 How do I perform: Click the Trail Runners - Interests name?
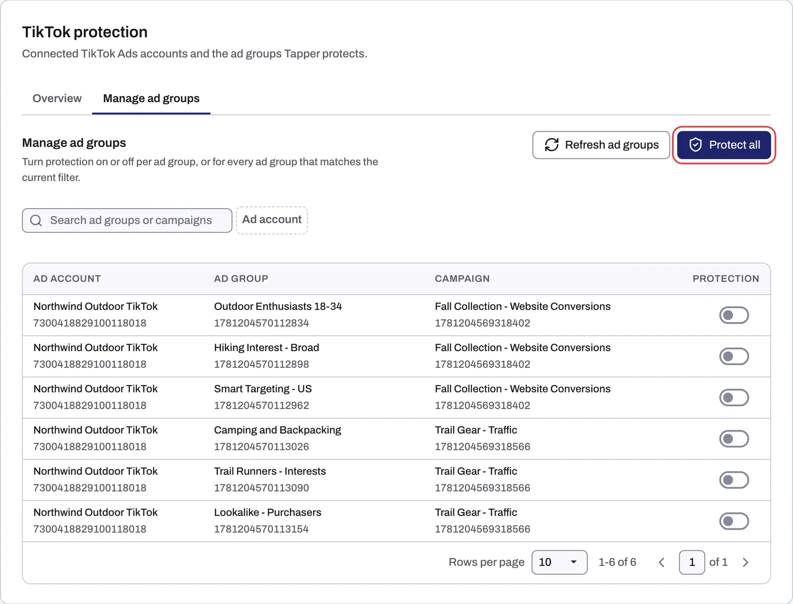click(270, 471)
